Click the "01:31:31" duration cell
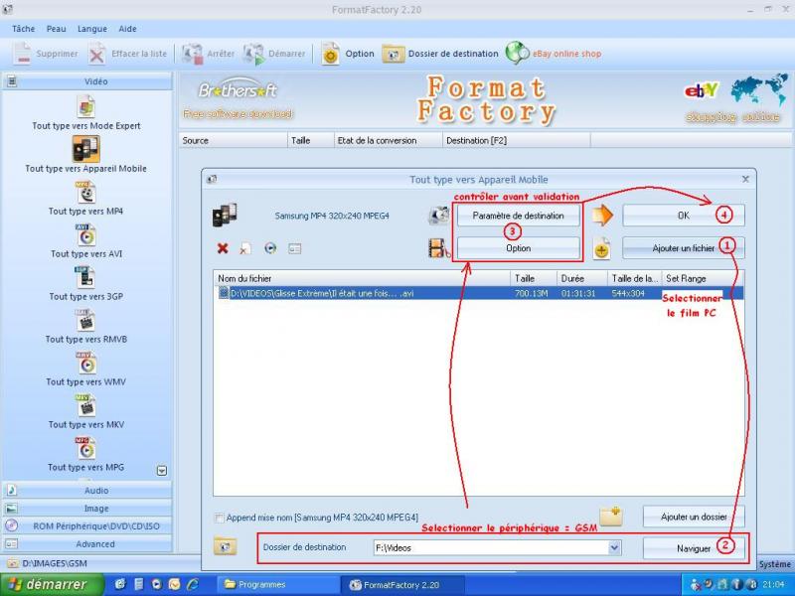 pos(578,293)
